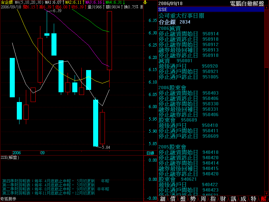This screenshot has width=269, height=202.
Task: Click the 6.39 high price marker on the chart
Action: 57,11
